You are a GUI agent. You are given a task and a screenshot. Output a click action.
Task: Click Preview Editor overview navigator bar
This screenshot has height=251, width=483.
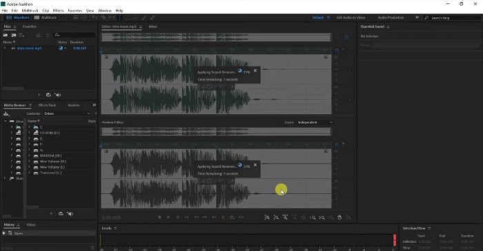(x=216, y=131)
